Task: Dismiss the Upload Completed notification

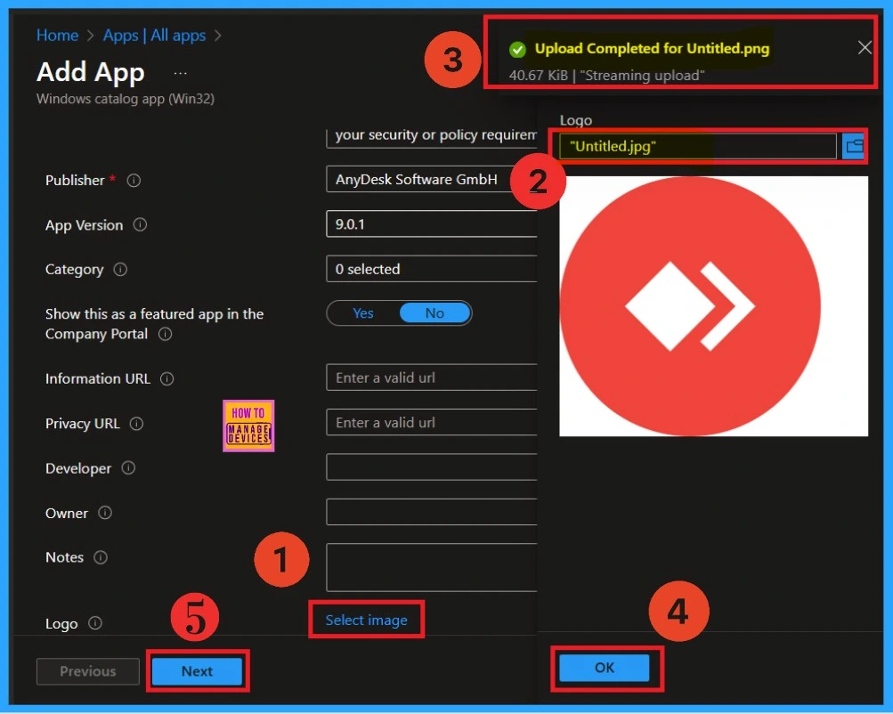Action: (x=865, y=48)
